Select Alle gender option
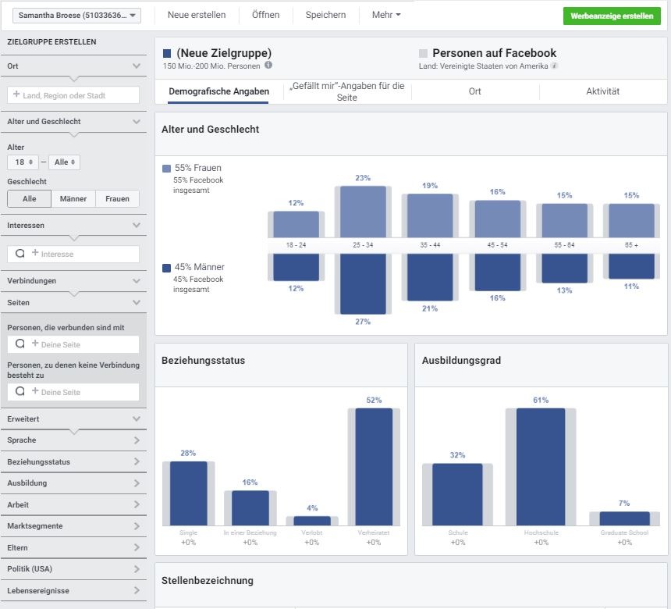671x609 pixels. pyautogui.click(x=29, y=199)
